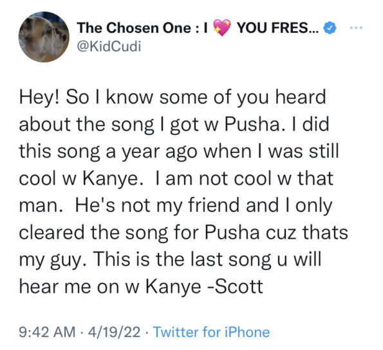Open the three-dot more options menu
This screenshot has width=383, height=350.
[356, 28]
